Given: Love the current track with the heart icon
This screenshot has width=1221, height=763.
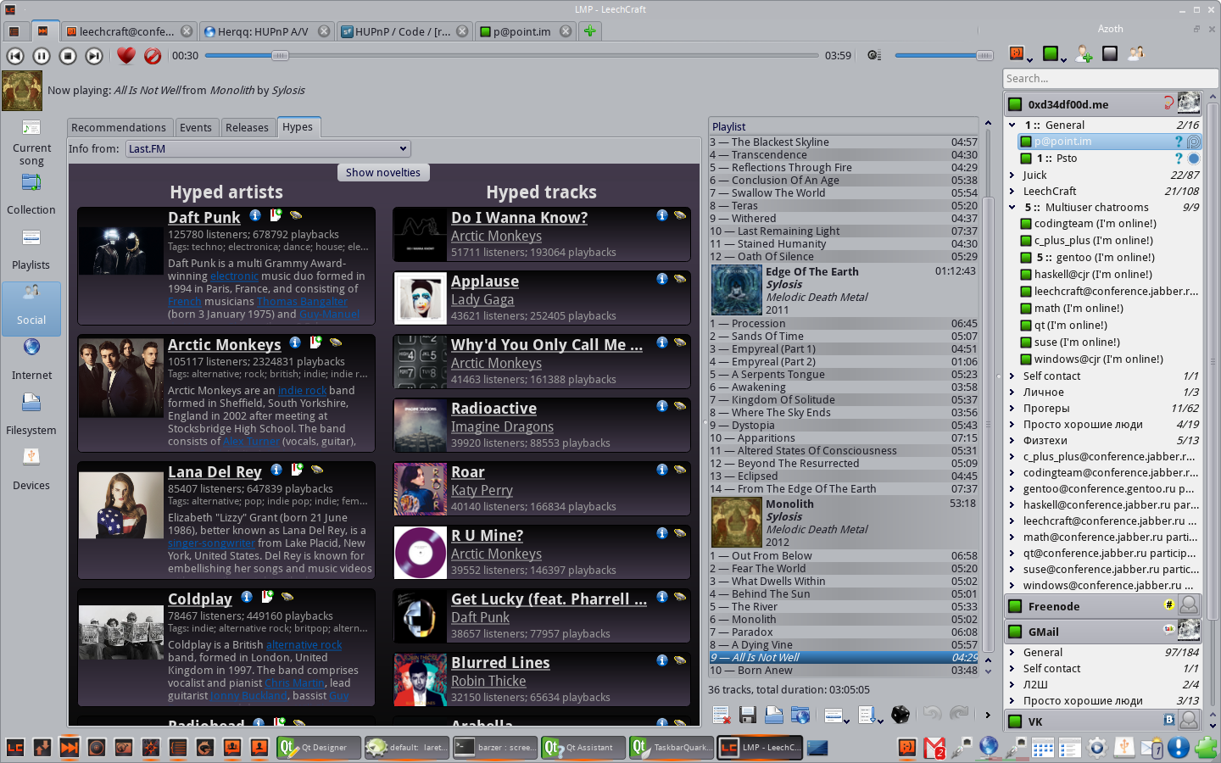Looking at the screenshot, I should (125, 56).
